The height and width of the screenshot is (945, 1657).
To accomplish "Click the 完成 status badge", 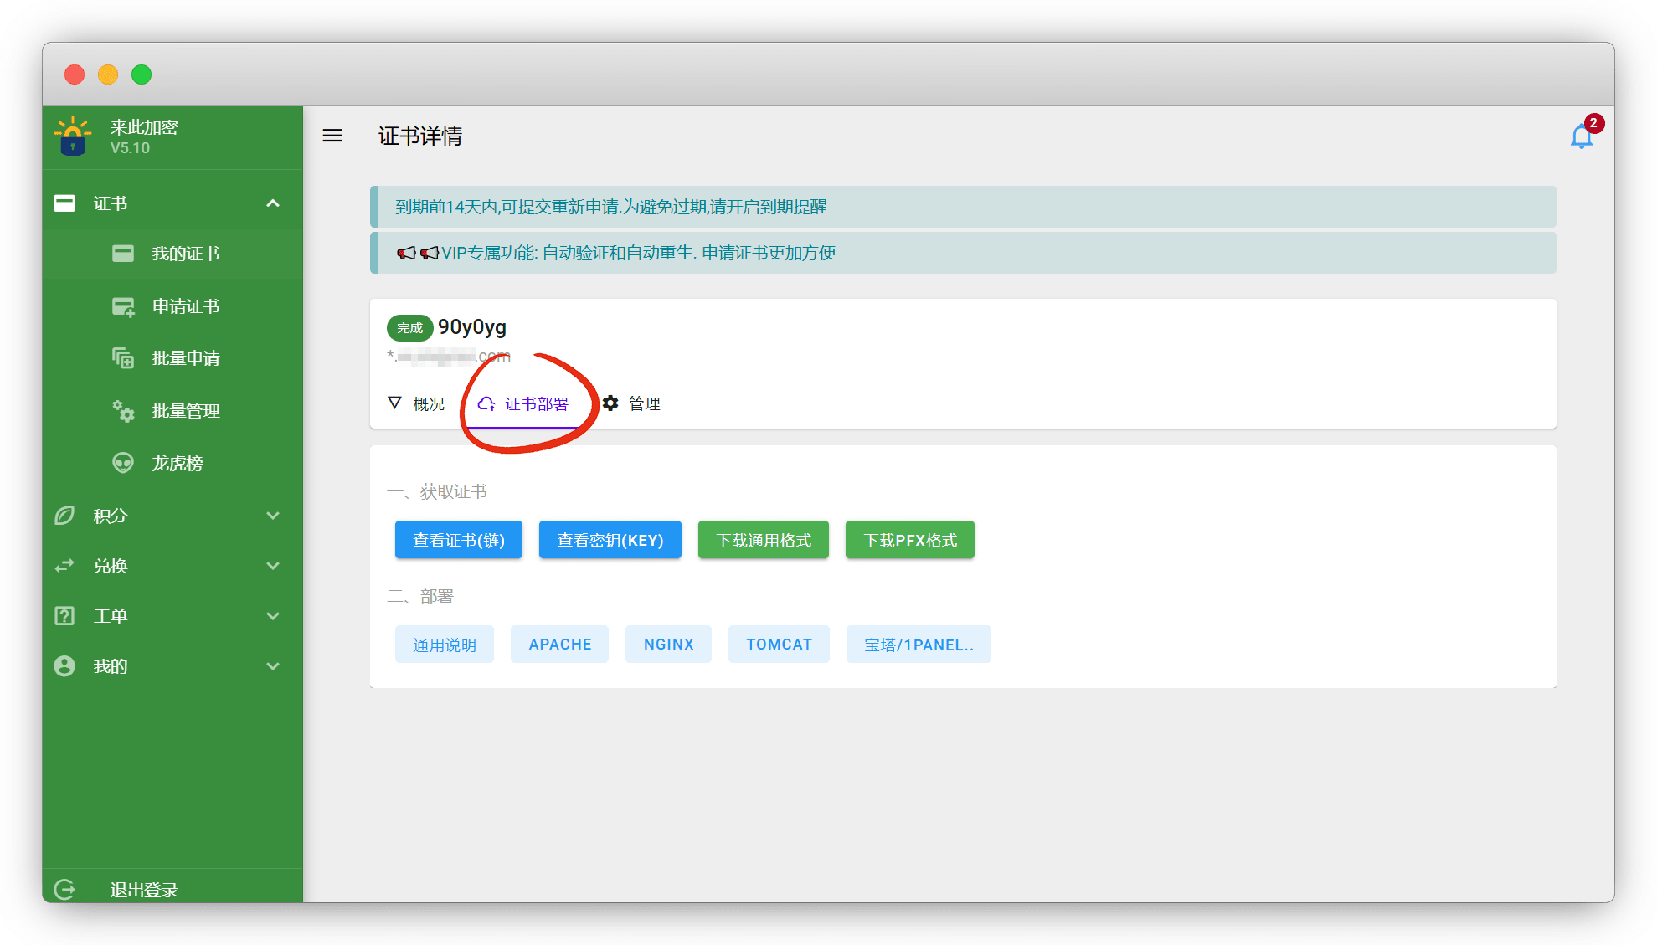I will 409,328.
